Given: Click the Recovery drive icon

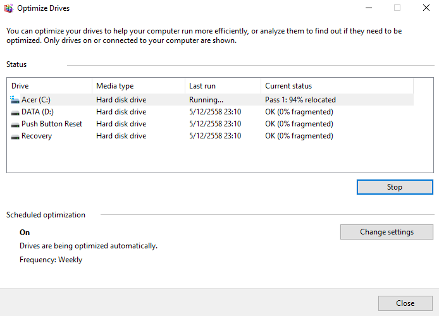Looking at the screenshot, I should (x=15, y=137).
